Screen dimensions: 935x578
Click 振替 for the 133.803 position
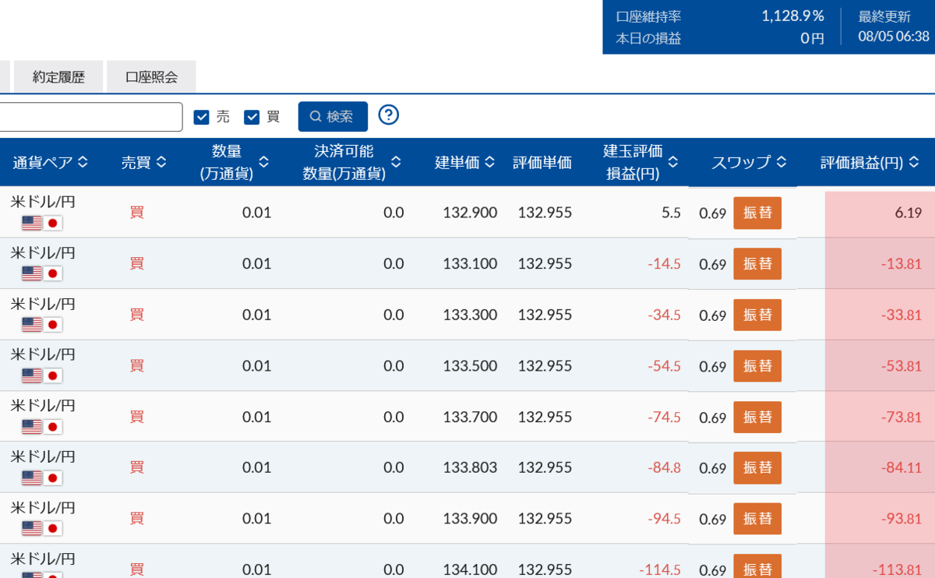pyautogui.click(x=757, y=467)
